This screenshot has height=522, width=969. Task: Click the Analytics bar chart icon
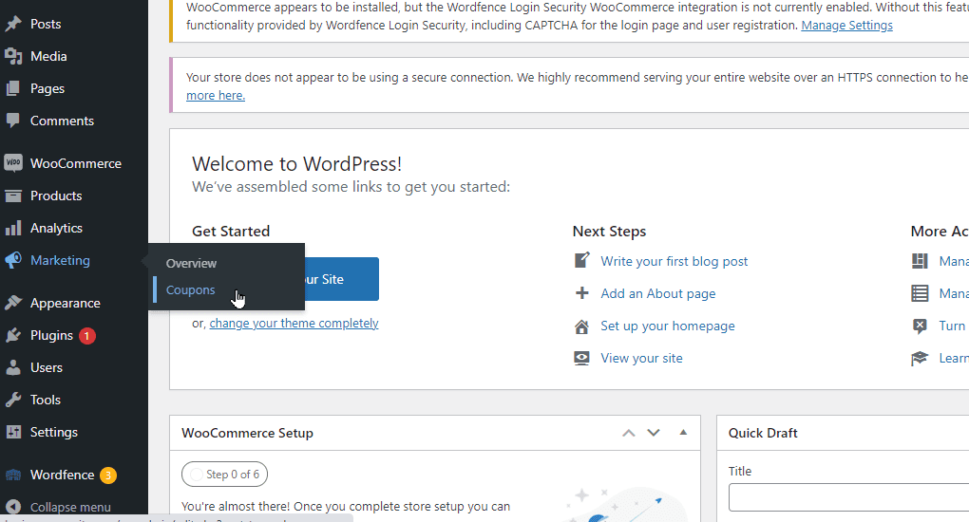click(x=13, y=228)
